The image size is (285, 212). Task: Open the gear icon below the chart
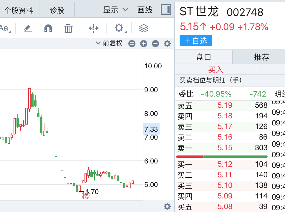[x=167, y=206]
